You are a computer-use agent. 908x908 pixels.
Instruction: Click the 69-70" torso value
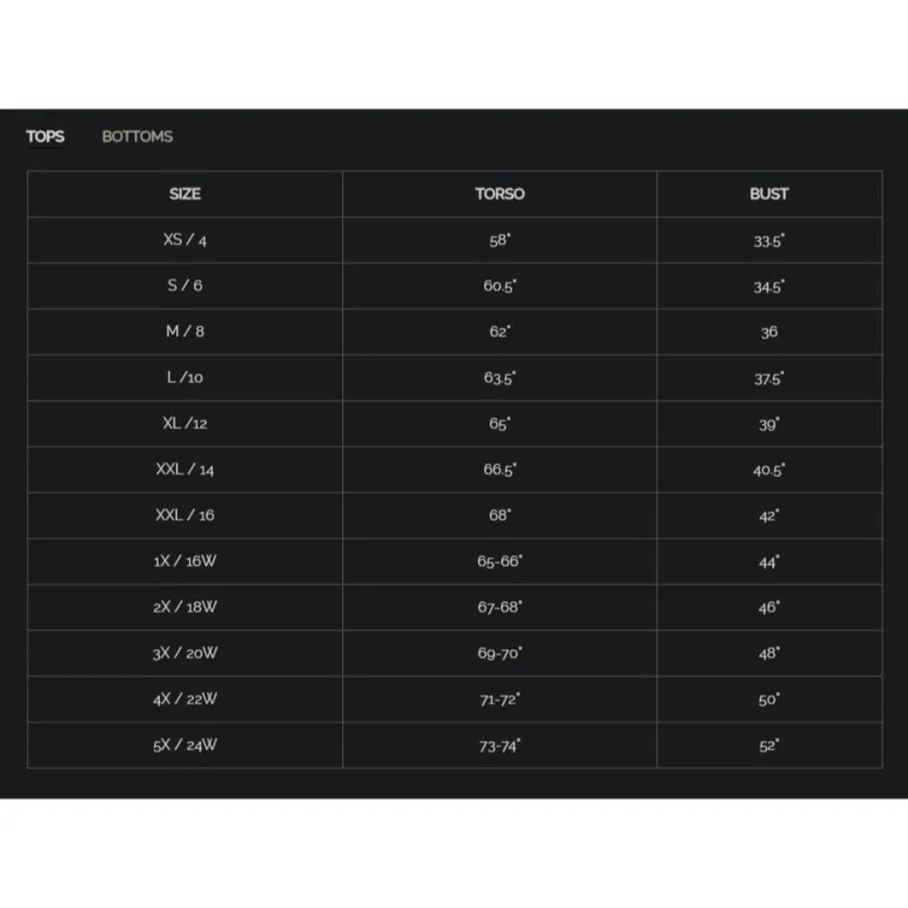499,654
